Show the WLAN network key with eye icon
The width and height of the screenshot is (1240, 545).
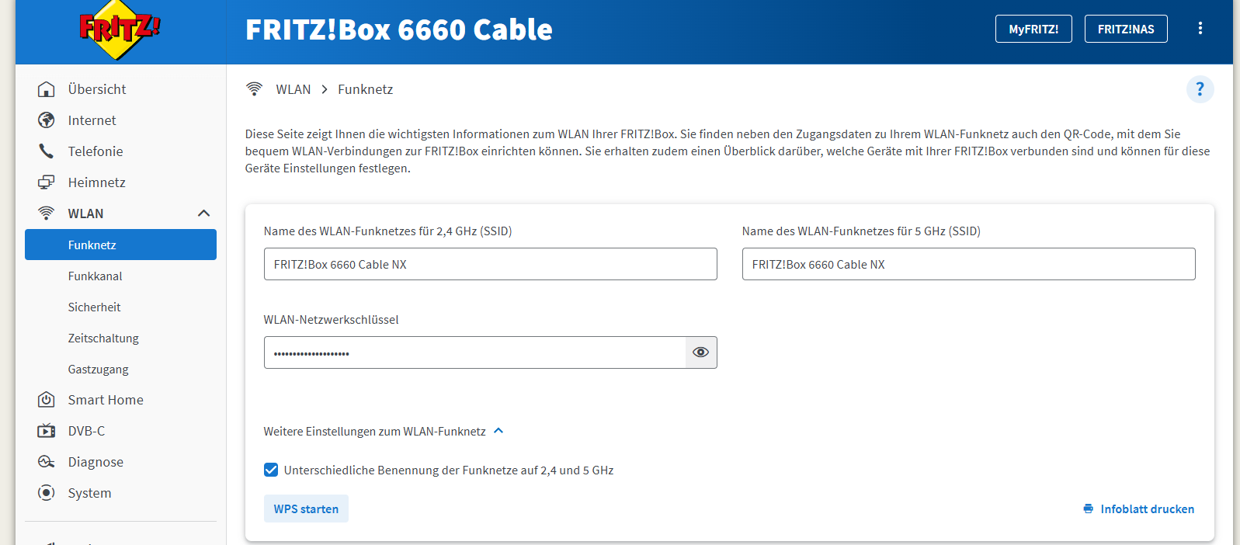pos(700,352)
